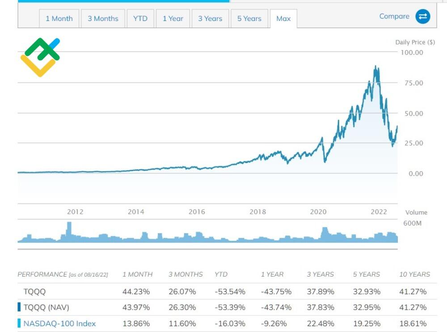The height and width of the screenshot is (332, 447).
Task: Click the 50.00 price axis label
Action: pyautogui.click(x=413, y=113)
